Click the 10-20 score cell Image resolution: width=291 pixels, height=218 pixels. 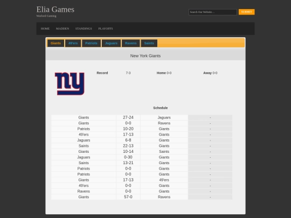tap(128, 129)
